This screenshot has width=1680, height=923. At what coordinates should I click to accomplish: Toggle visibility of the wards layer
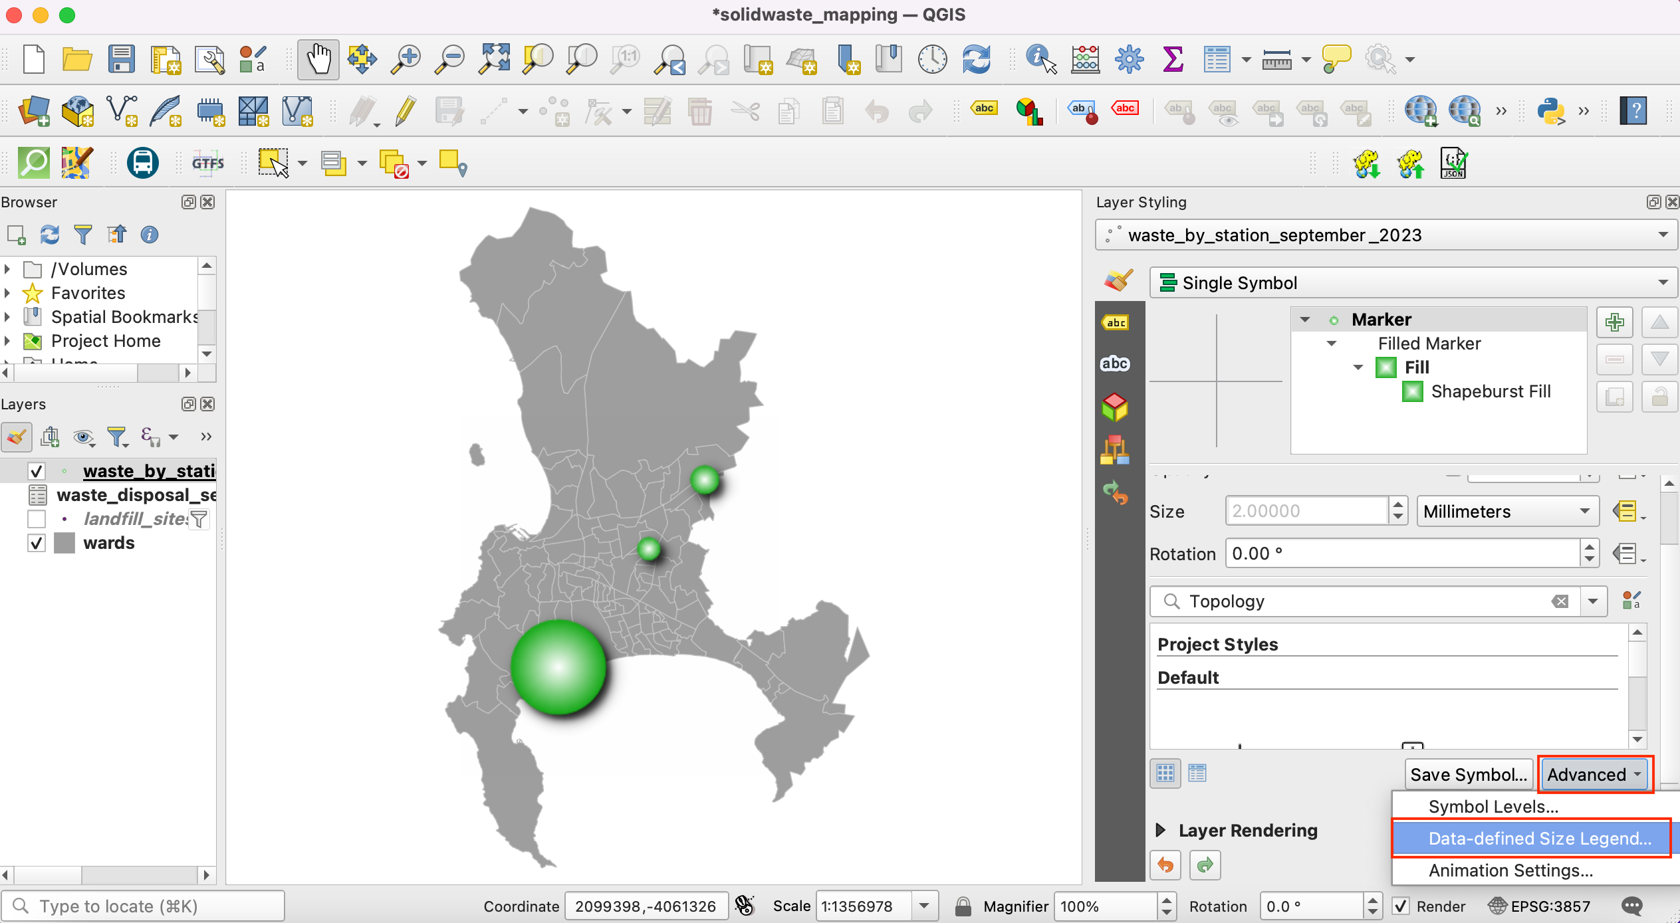37,544
